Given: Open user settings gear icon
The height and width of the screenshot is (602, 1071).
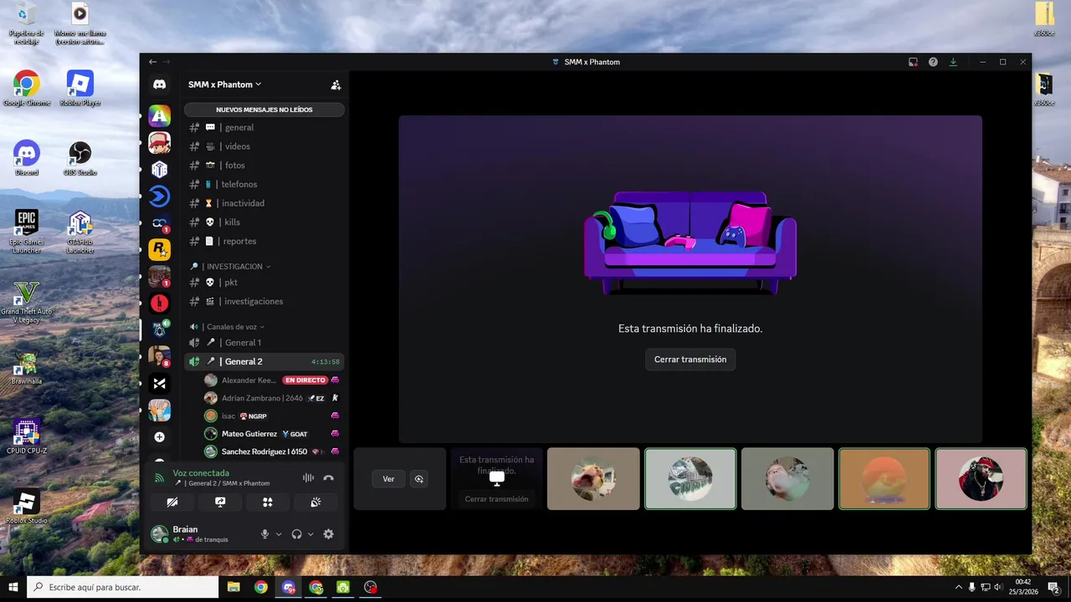Looking at the screenshot, I should point(328,534).
